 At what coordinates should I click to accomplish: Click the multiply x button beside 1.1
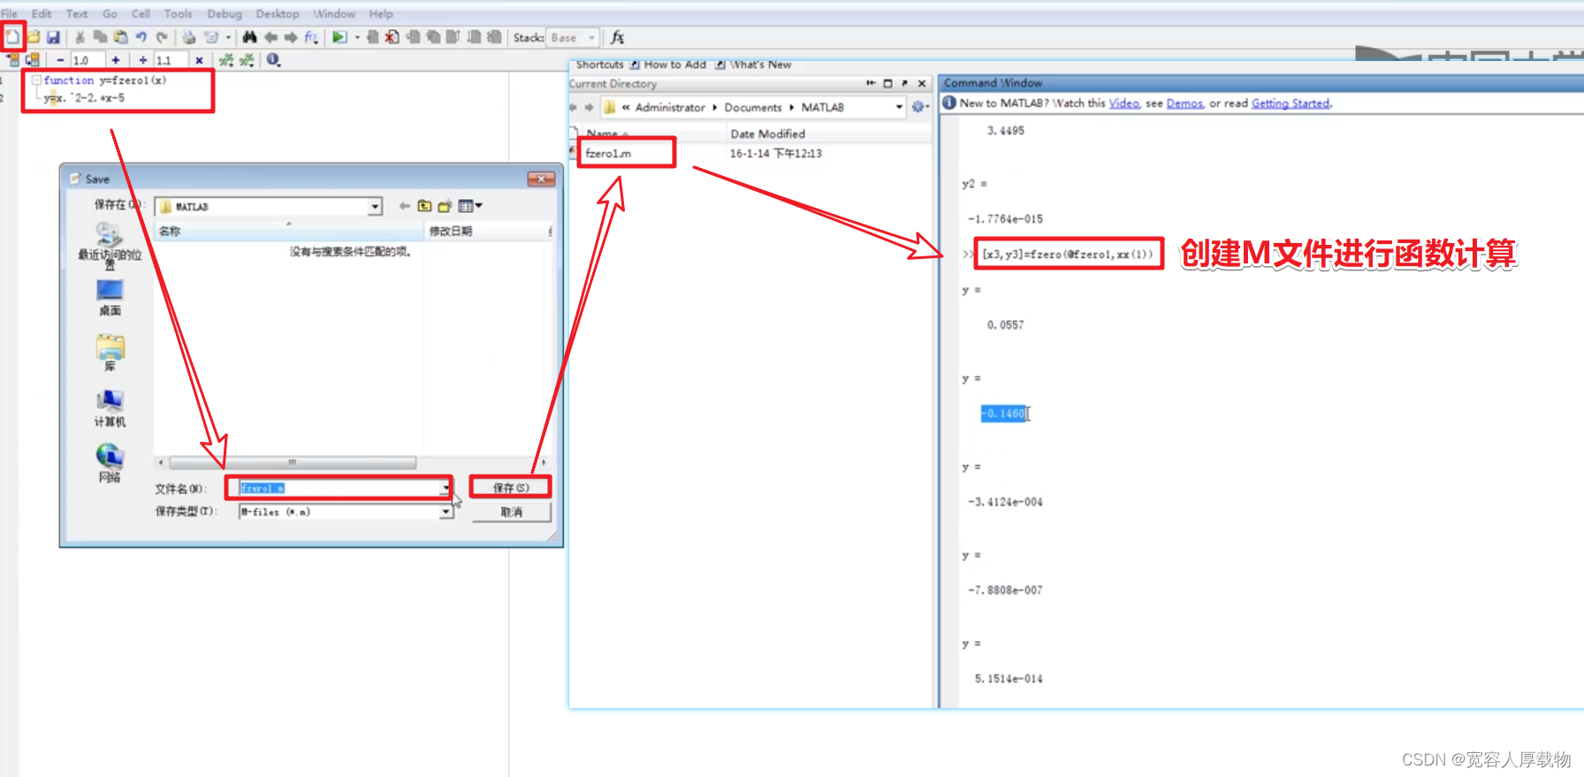199,60
